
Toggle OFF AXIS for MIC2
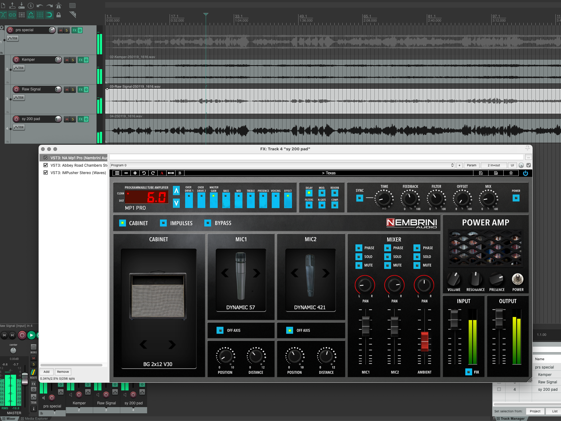pos(290,330)
